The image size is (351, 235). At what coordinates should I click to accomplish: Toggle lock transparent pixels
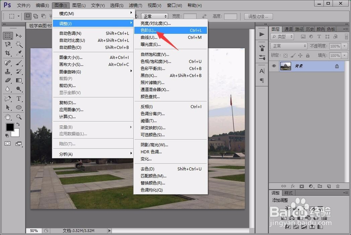click(x=285, y=56)
